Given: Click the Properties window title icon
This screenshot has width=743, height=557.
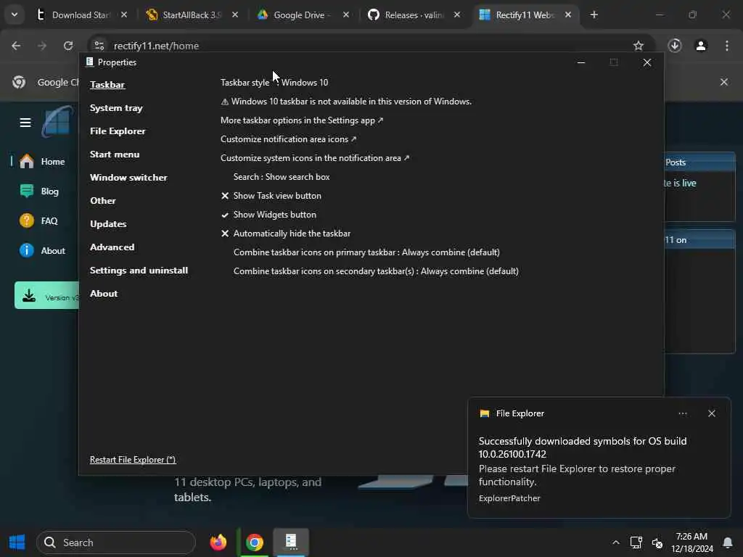Looking at the screenshot, I should click(89, 62).
